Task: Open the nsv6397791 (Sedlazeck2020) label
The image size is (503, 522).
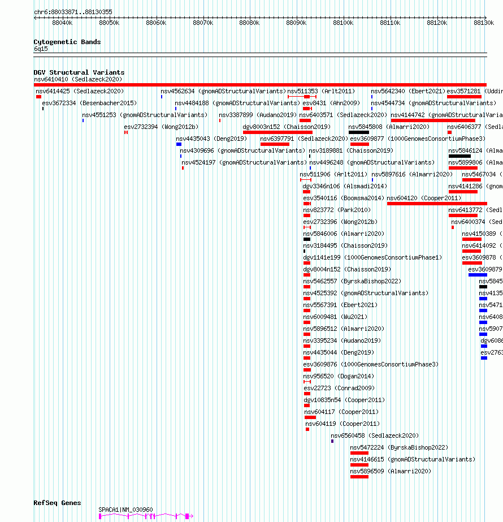Action: (304, 139)
